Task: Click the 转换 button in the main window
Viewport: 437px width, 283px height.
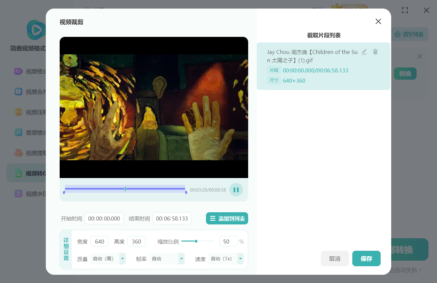Action: click(x=405, y=74)
